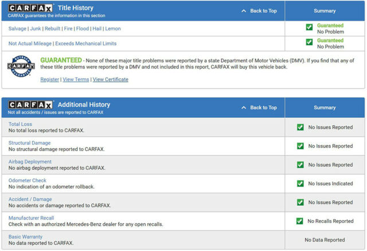The image size is (367, 251).
Task: Go Back to Top from Title History
Action: pos(259,11)
